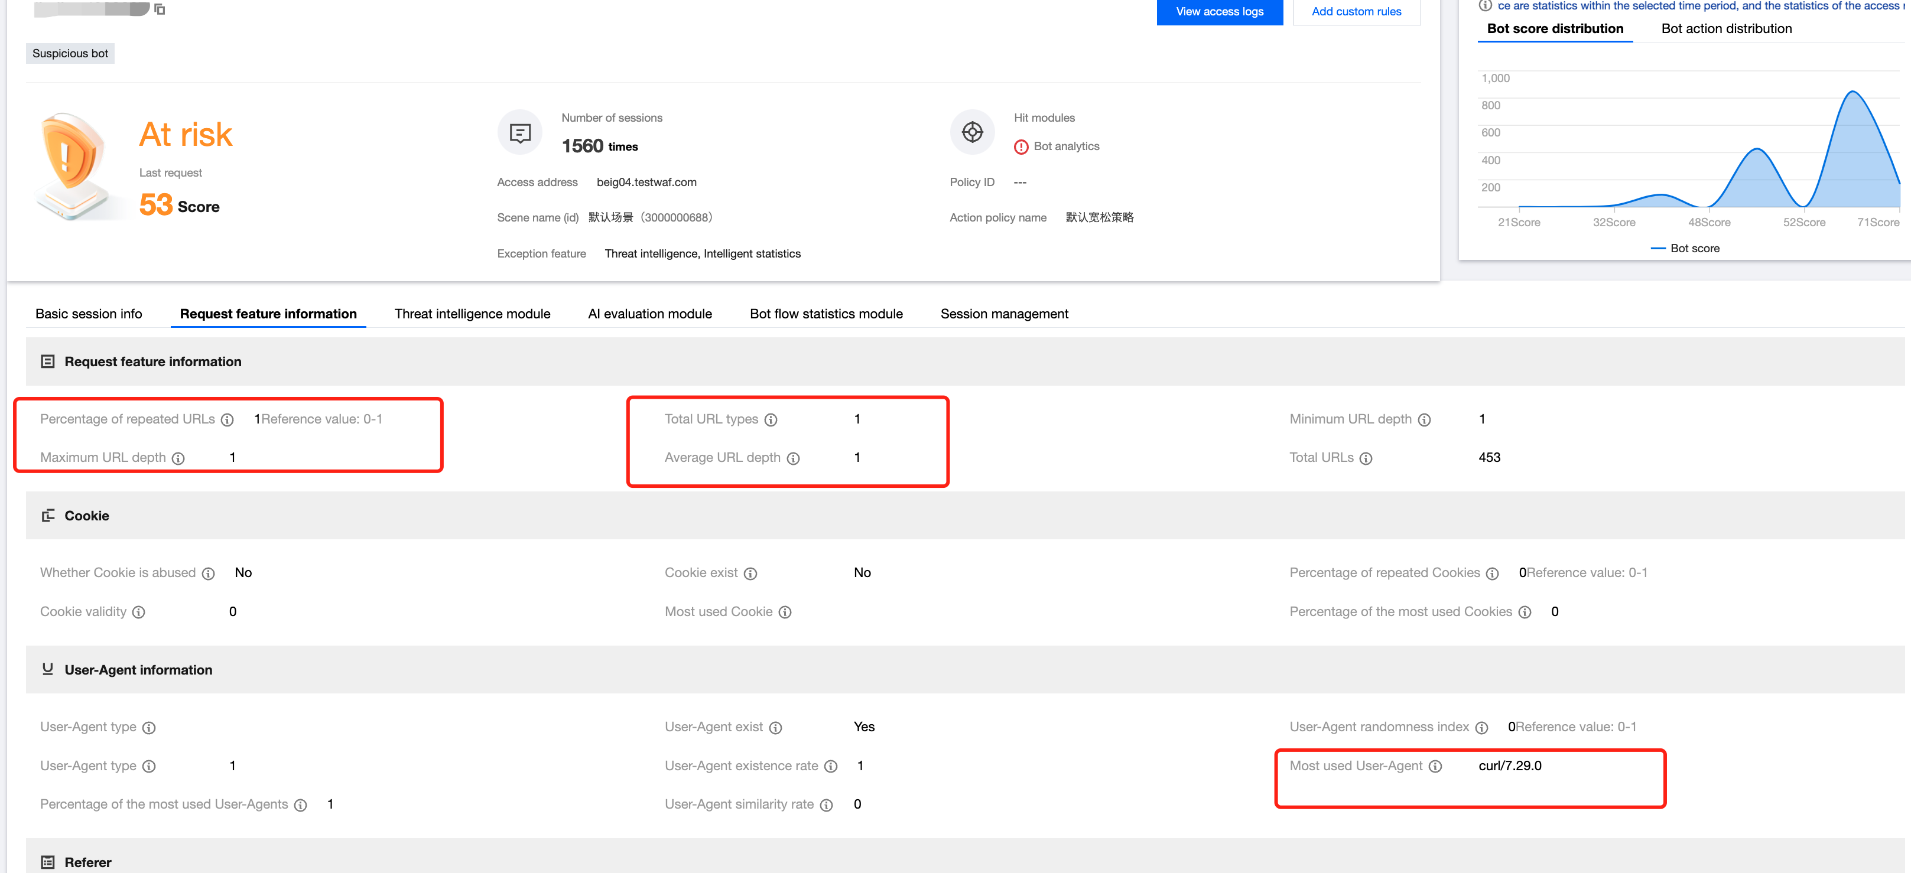Click the peak of the bot score chart

tap(1853, 92)
